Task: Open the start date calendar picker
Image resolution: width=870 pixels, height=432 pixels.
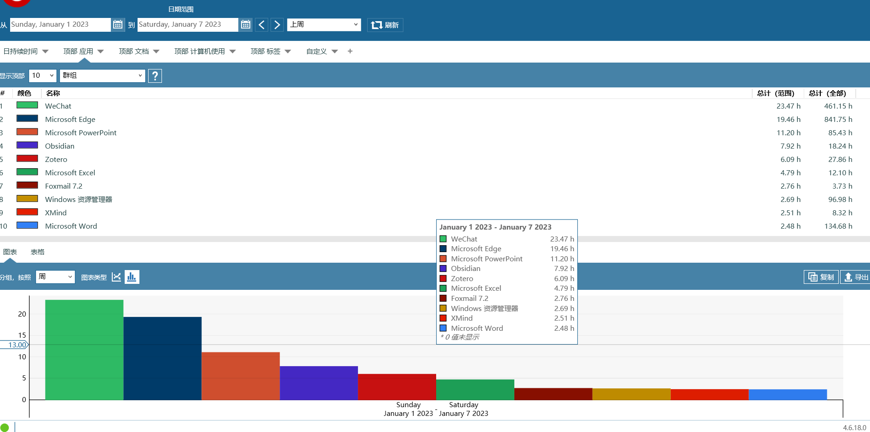Action: pos(118,24)
